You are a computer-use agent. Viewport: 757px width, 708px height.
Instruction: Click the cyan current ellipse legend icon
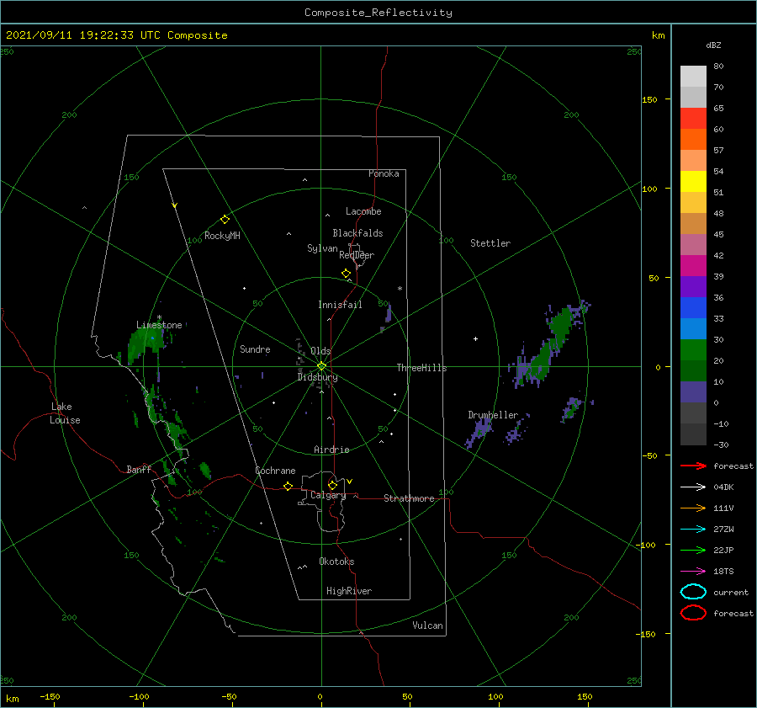point(693,592)
